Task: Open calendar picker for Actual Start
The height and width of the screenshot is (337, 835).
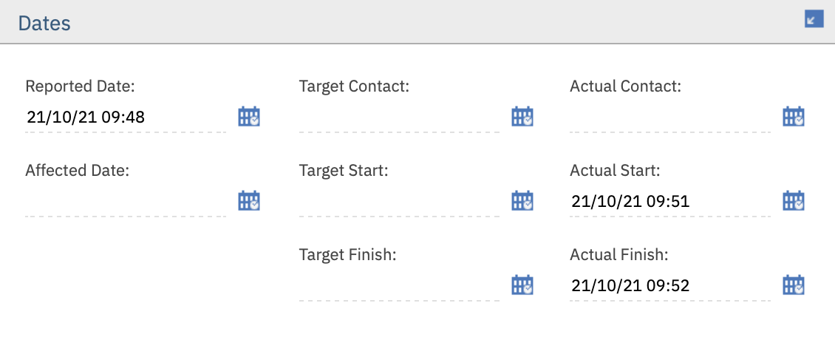Action: click(794, 201)
